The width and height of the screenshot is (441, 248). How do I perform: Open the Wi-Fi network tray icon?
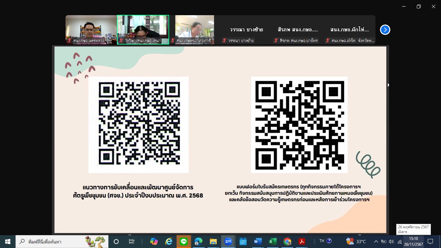(x=400, y=242)
